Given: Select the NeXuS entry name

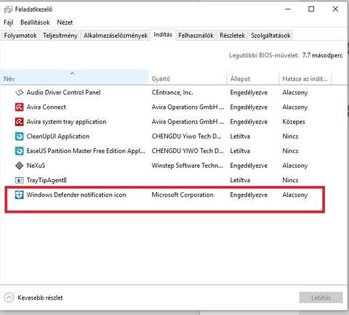Looking at the screenshot, I should [36, 165].
